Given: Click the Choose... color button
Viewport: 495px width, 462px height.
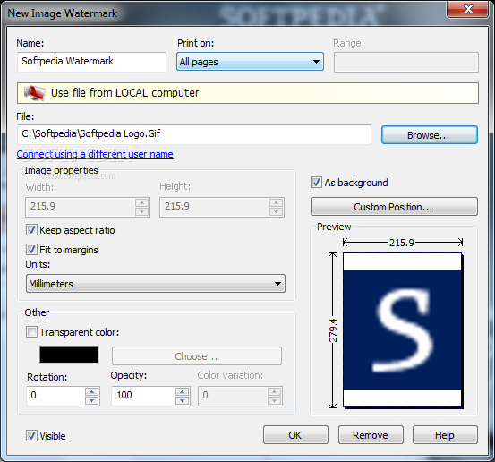Looking at the screenshot, I should point(197,356).
